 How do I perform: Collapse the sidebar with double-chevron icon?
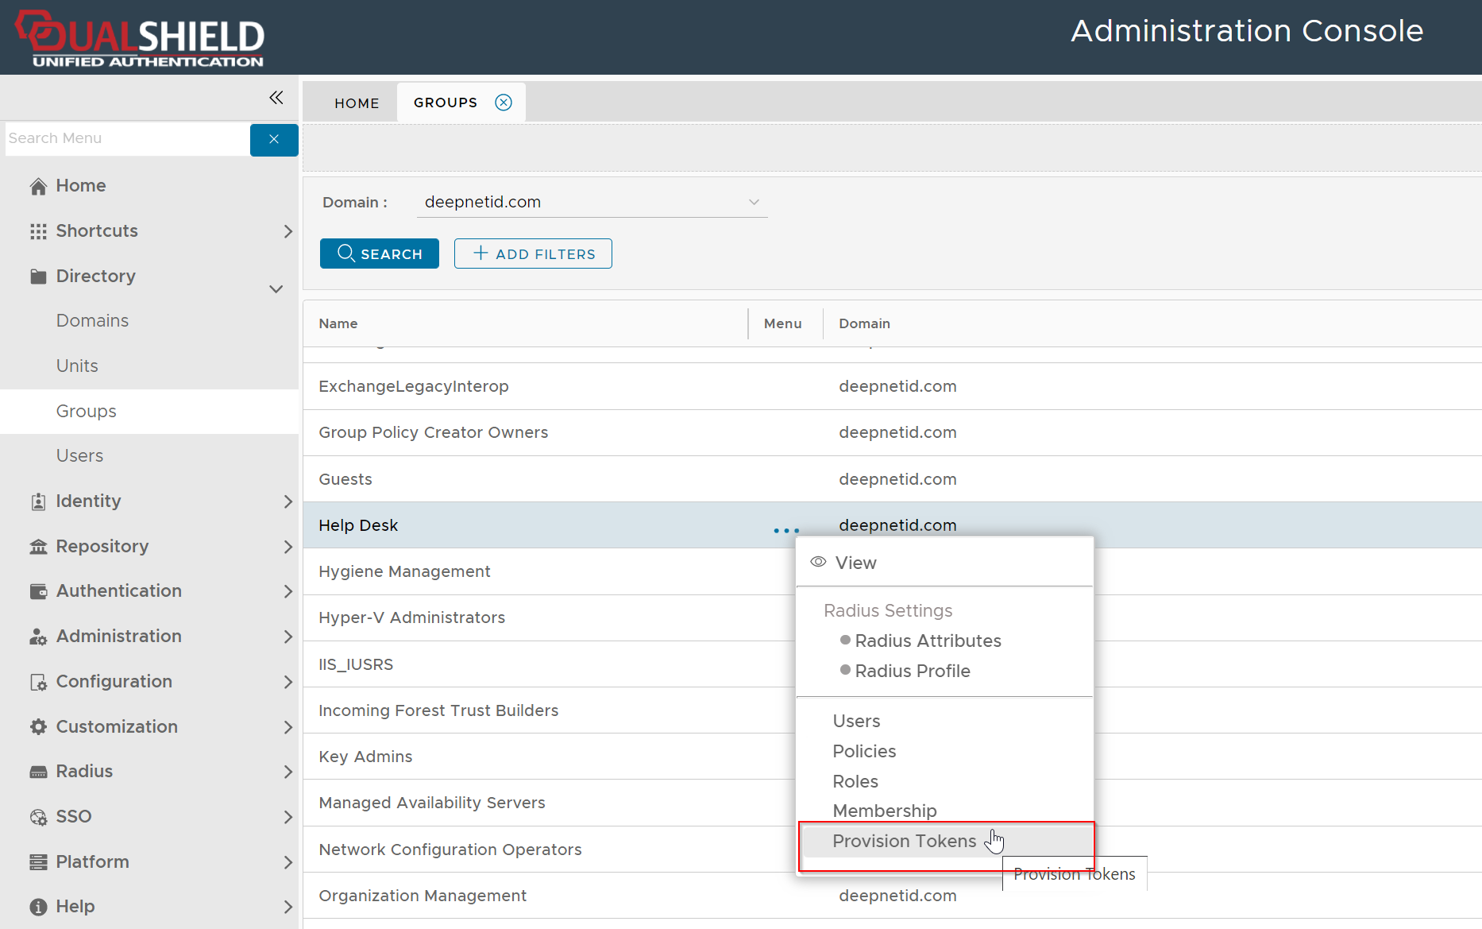(276, 98)
